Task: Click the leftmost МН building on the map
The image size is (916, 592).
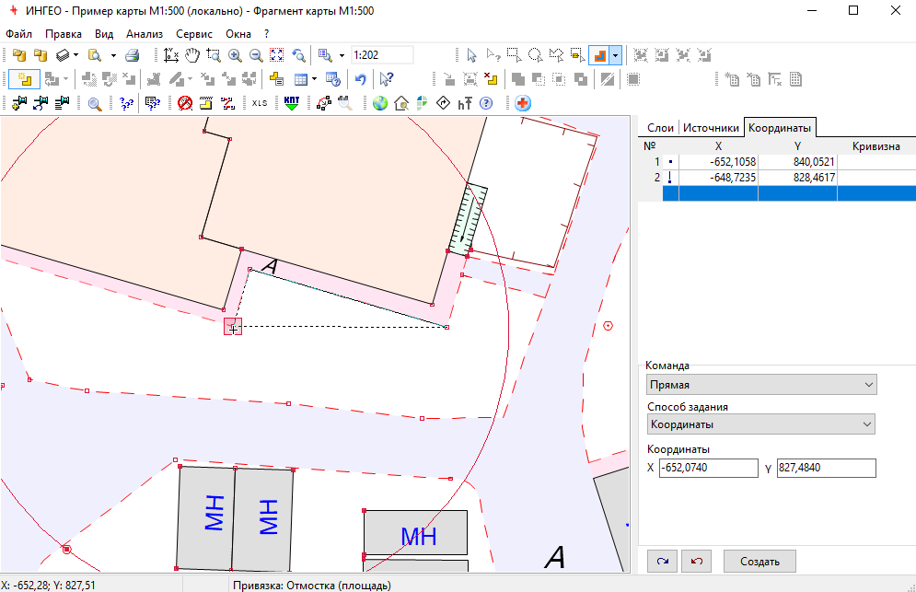Action: pyautogui.click(x=205, y=517)
